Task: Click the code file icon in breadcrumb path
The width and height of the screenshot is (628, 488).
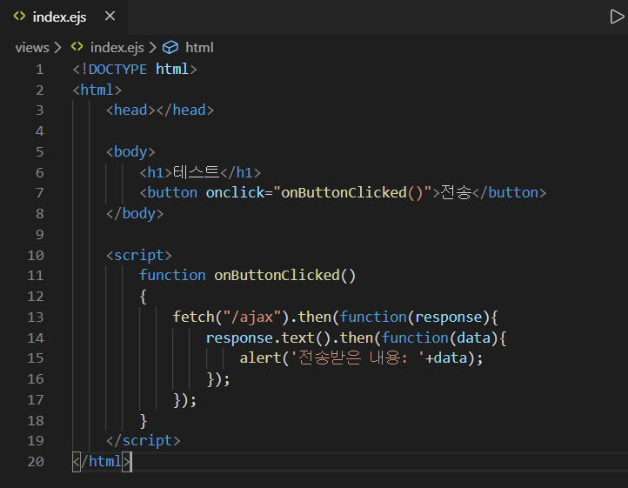Action: pyautogui.click(x=77, y=47)
